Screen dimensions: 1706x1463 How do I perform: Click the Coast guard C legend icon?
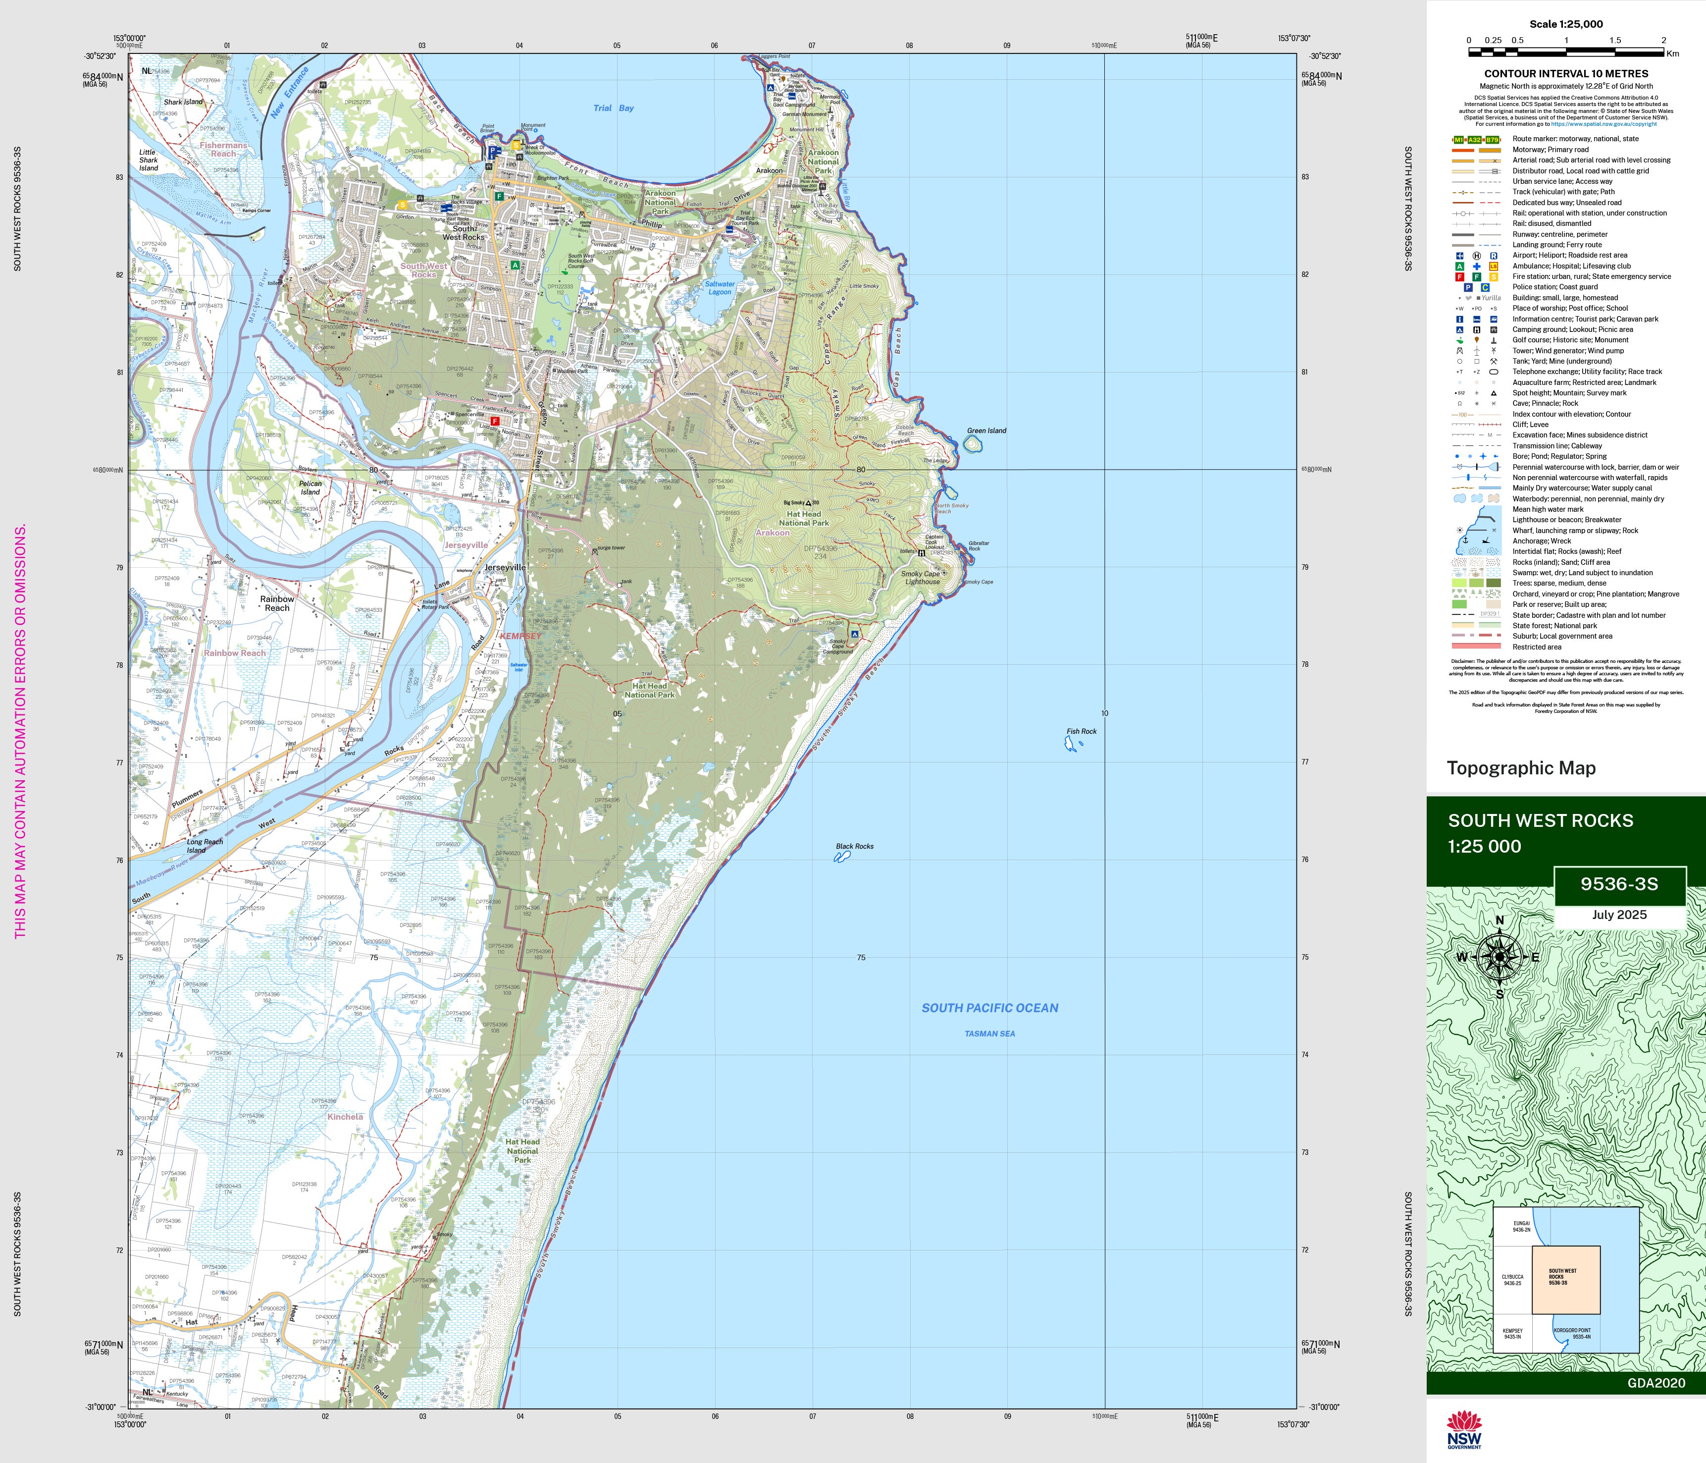[x=1485, y=287]
